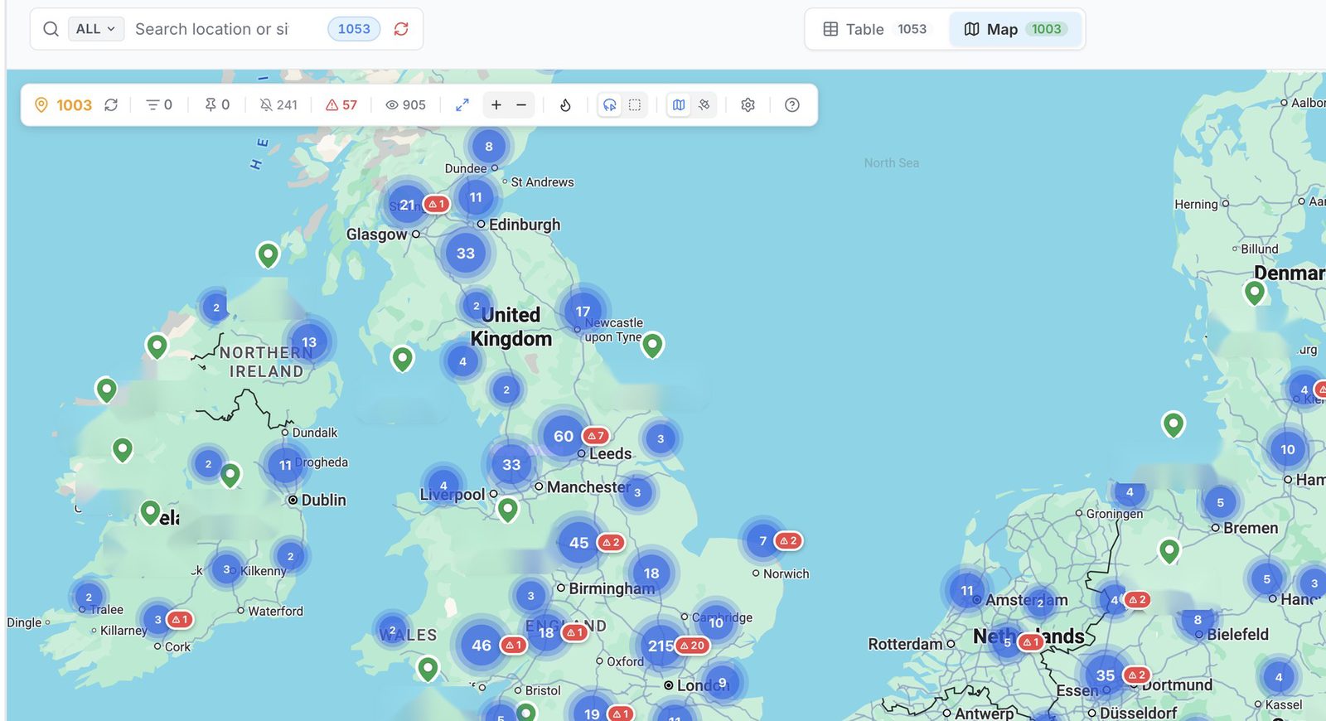
Task: Click the pinned items counter showing 0
Action: click(x=217, y=105)
